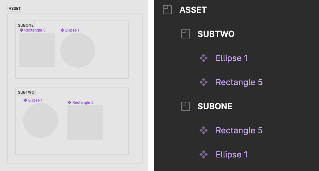Select the SUBTWO layer in layers panel
This screenshot has height=171, width=319.
[x=216, y=34]
